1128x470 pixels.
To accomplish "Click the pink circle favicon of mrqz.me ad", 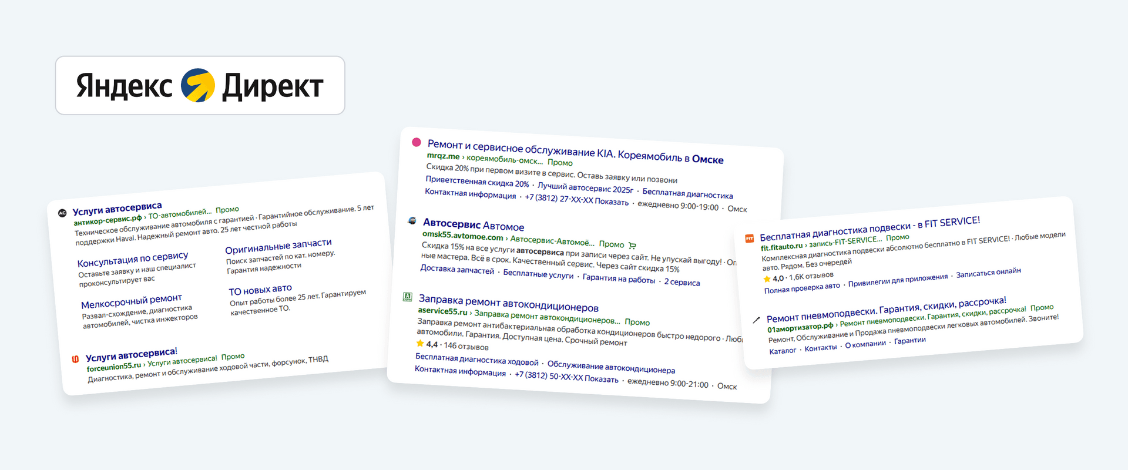I will pyautogui.click(x=417, y=142).
